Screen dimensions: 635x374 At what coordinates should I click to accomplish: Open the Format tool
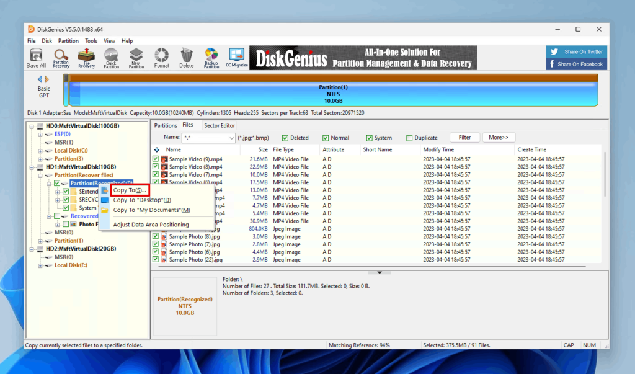click(x=161, y=57)
